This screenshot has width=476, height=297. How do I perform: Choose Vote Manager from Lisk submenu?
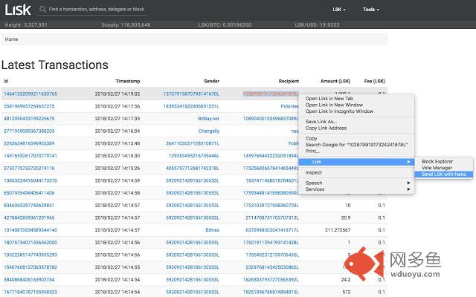437,168
